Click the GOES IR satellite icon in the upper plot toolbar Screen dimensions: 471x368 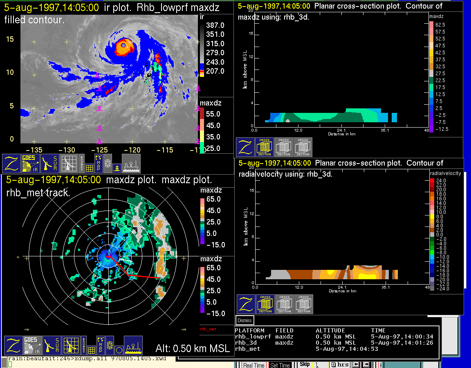tap(31, 164)
